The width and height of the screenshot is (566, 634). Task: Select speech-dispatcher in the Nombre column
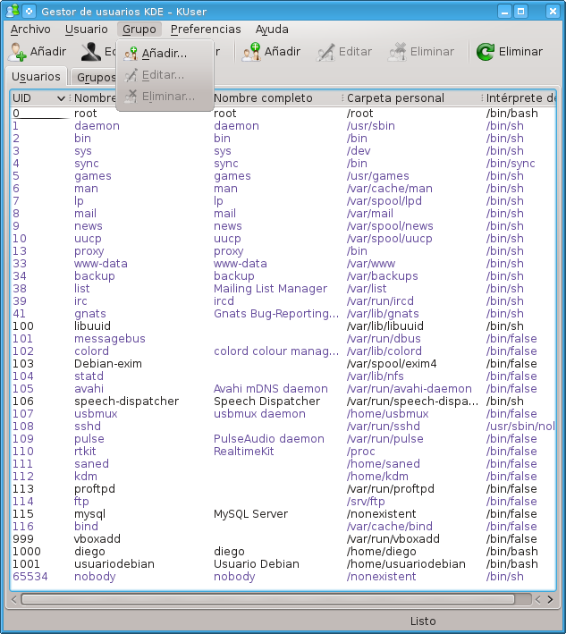point(127,402)
